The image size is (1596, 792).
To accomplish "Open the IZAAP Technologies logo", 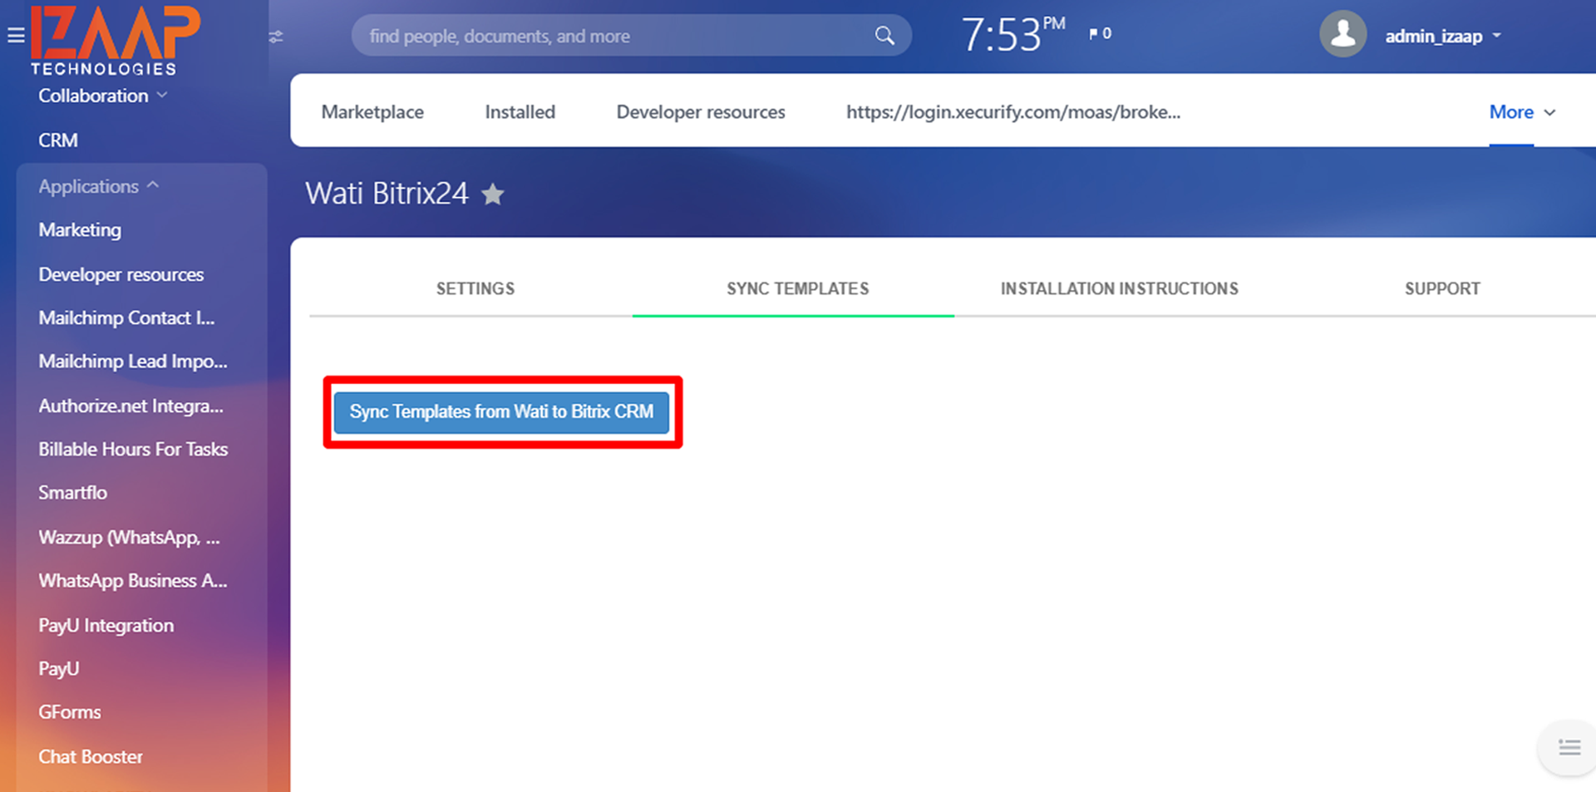I will click(x=115, y=41).
